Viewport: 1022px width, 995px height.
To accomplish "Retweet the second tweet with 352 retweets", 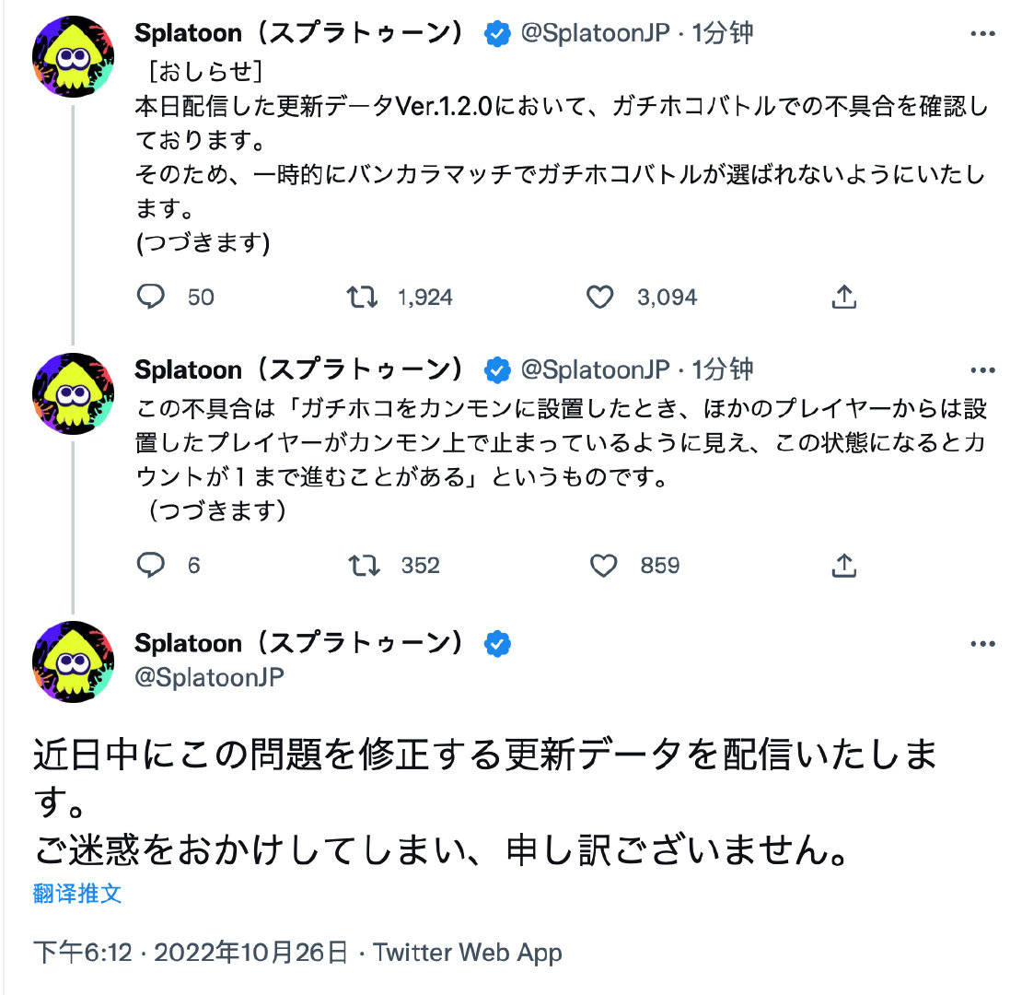I will pos(366,565).
